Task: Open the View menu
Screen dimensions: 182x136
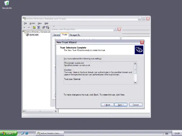Action: pyautogui.click(x=40, y=23)
